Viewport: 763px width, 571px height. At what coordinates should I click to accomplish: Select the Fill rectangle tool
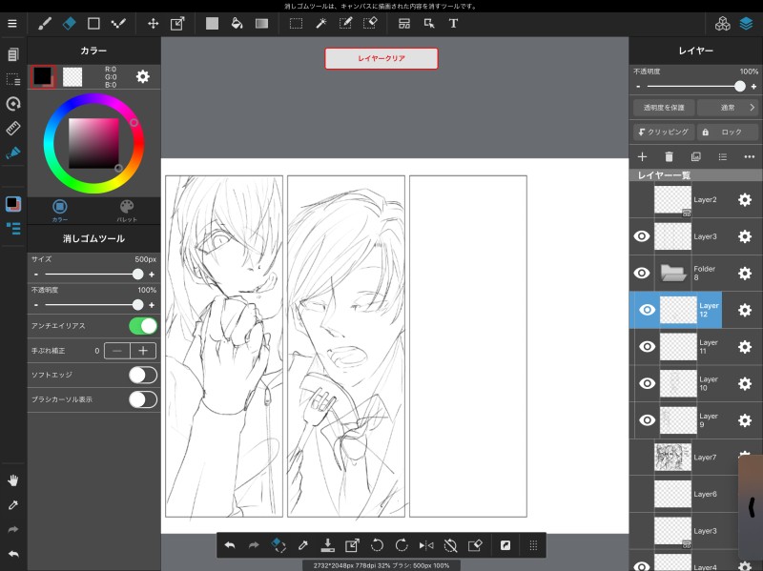click(212, 23)
